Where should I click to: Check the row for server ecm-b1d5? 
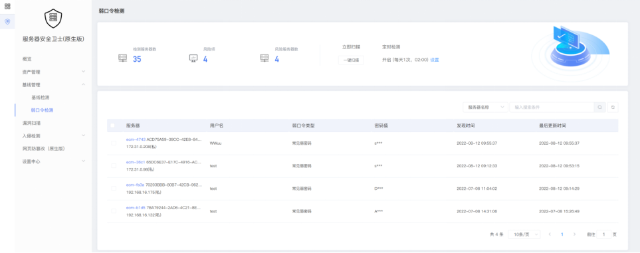(114, 211)
